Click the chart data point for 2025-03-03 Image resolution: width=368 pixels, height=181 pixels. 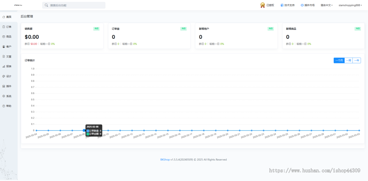tap(359, 130)
